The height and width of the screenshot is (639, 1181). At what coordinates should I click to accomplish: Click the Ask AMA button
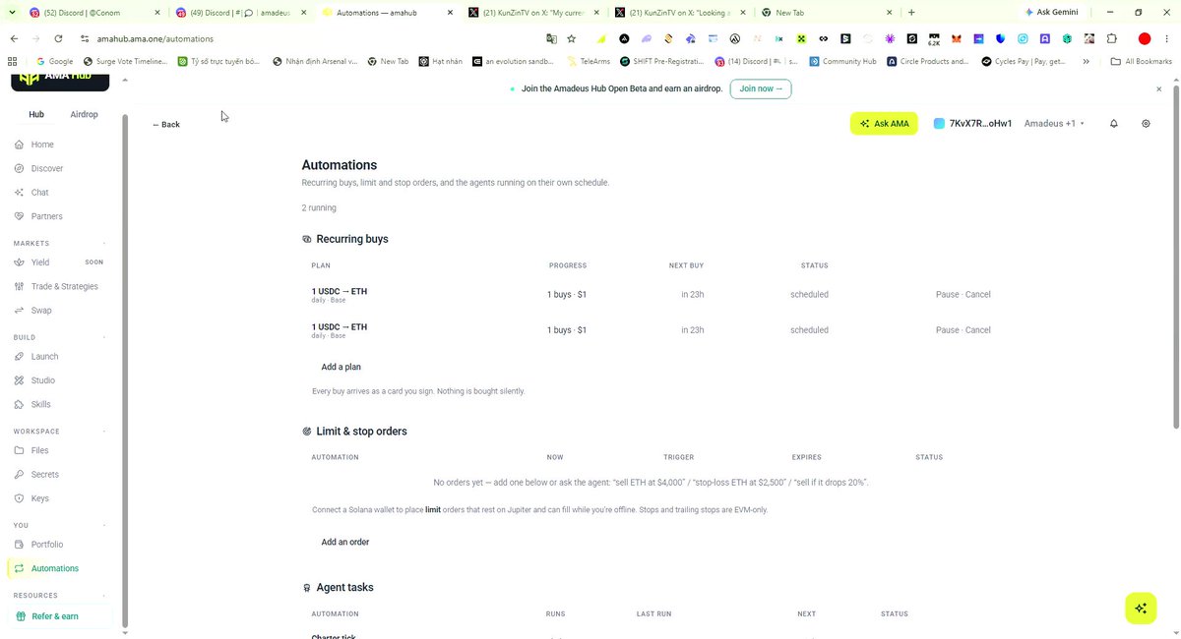point(884,124)
